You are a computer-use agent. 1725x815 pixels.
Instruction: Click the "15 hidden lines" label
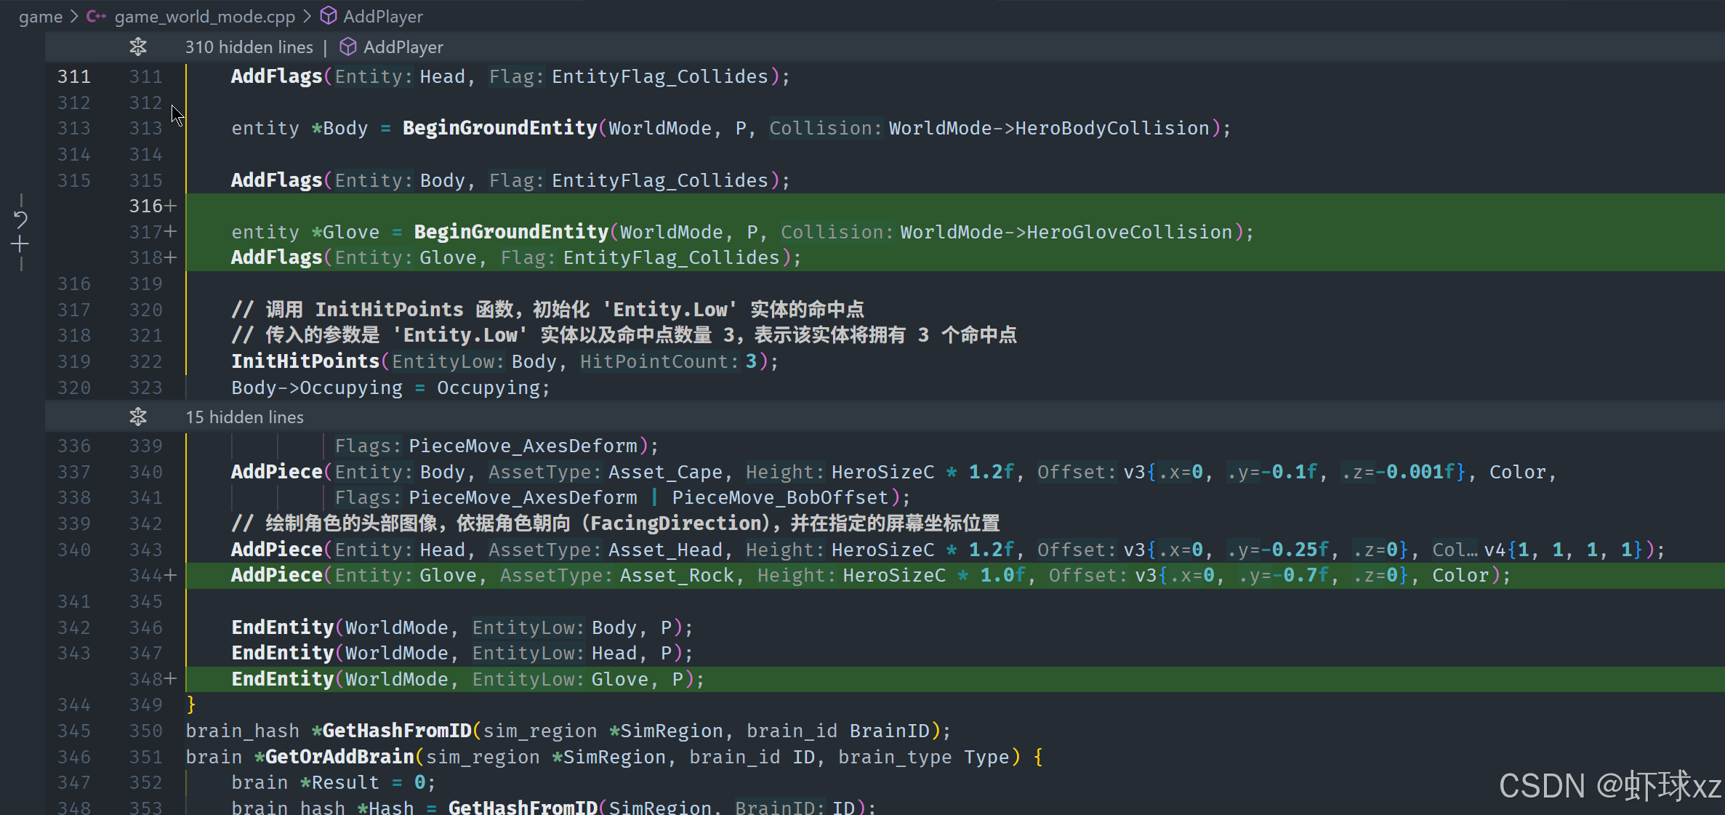click(x=244, y=417)
